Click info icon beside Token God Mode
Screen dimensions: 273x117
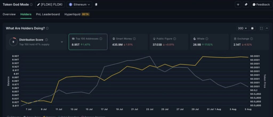click(31, 5)
